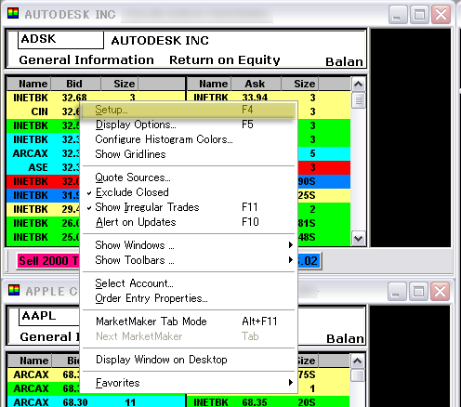Image resolution: width=461 pixels, height=407 pixels.
Task: Click ask-side Name column header in ADSK
Action: click(x=209, y=84)
